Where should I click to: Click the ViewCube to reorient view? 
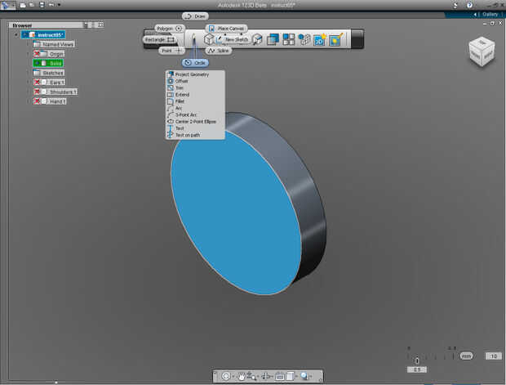pyautogui.click(x=482, y=51)
